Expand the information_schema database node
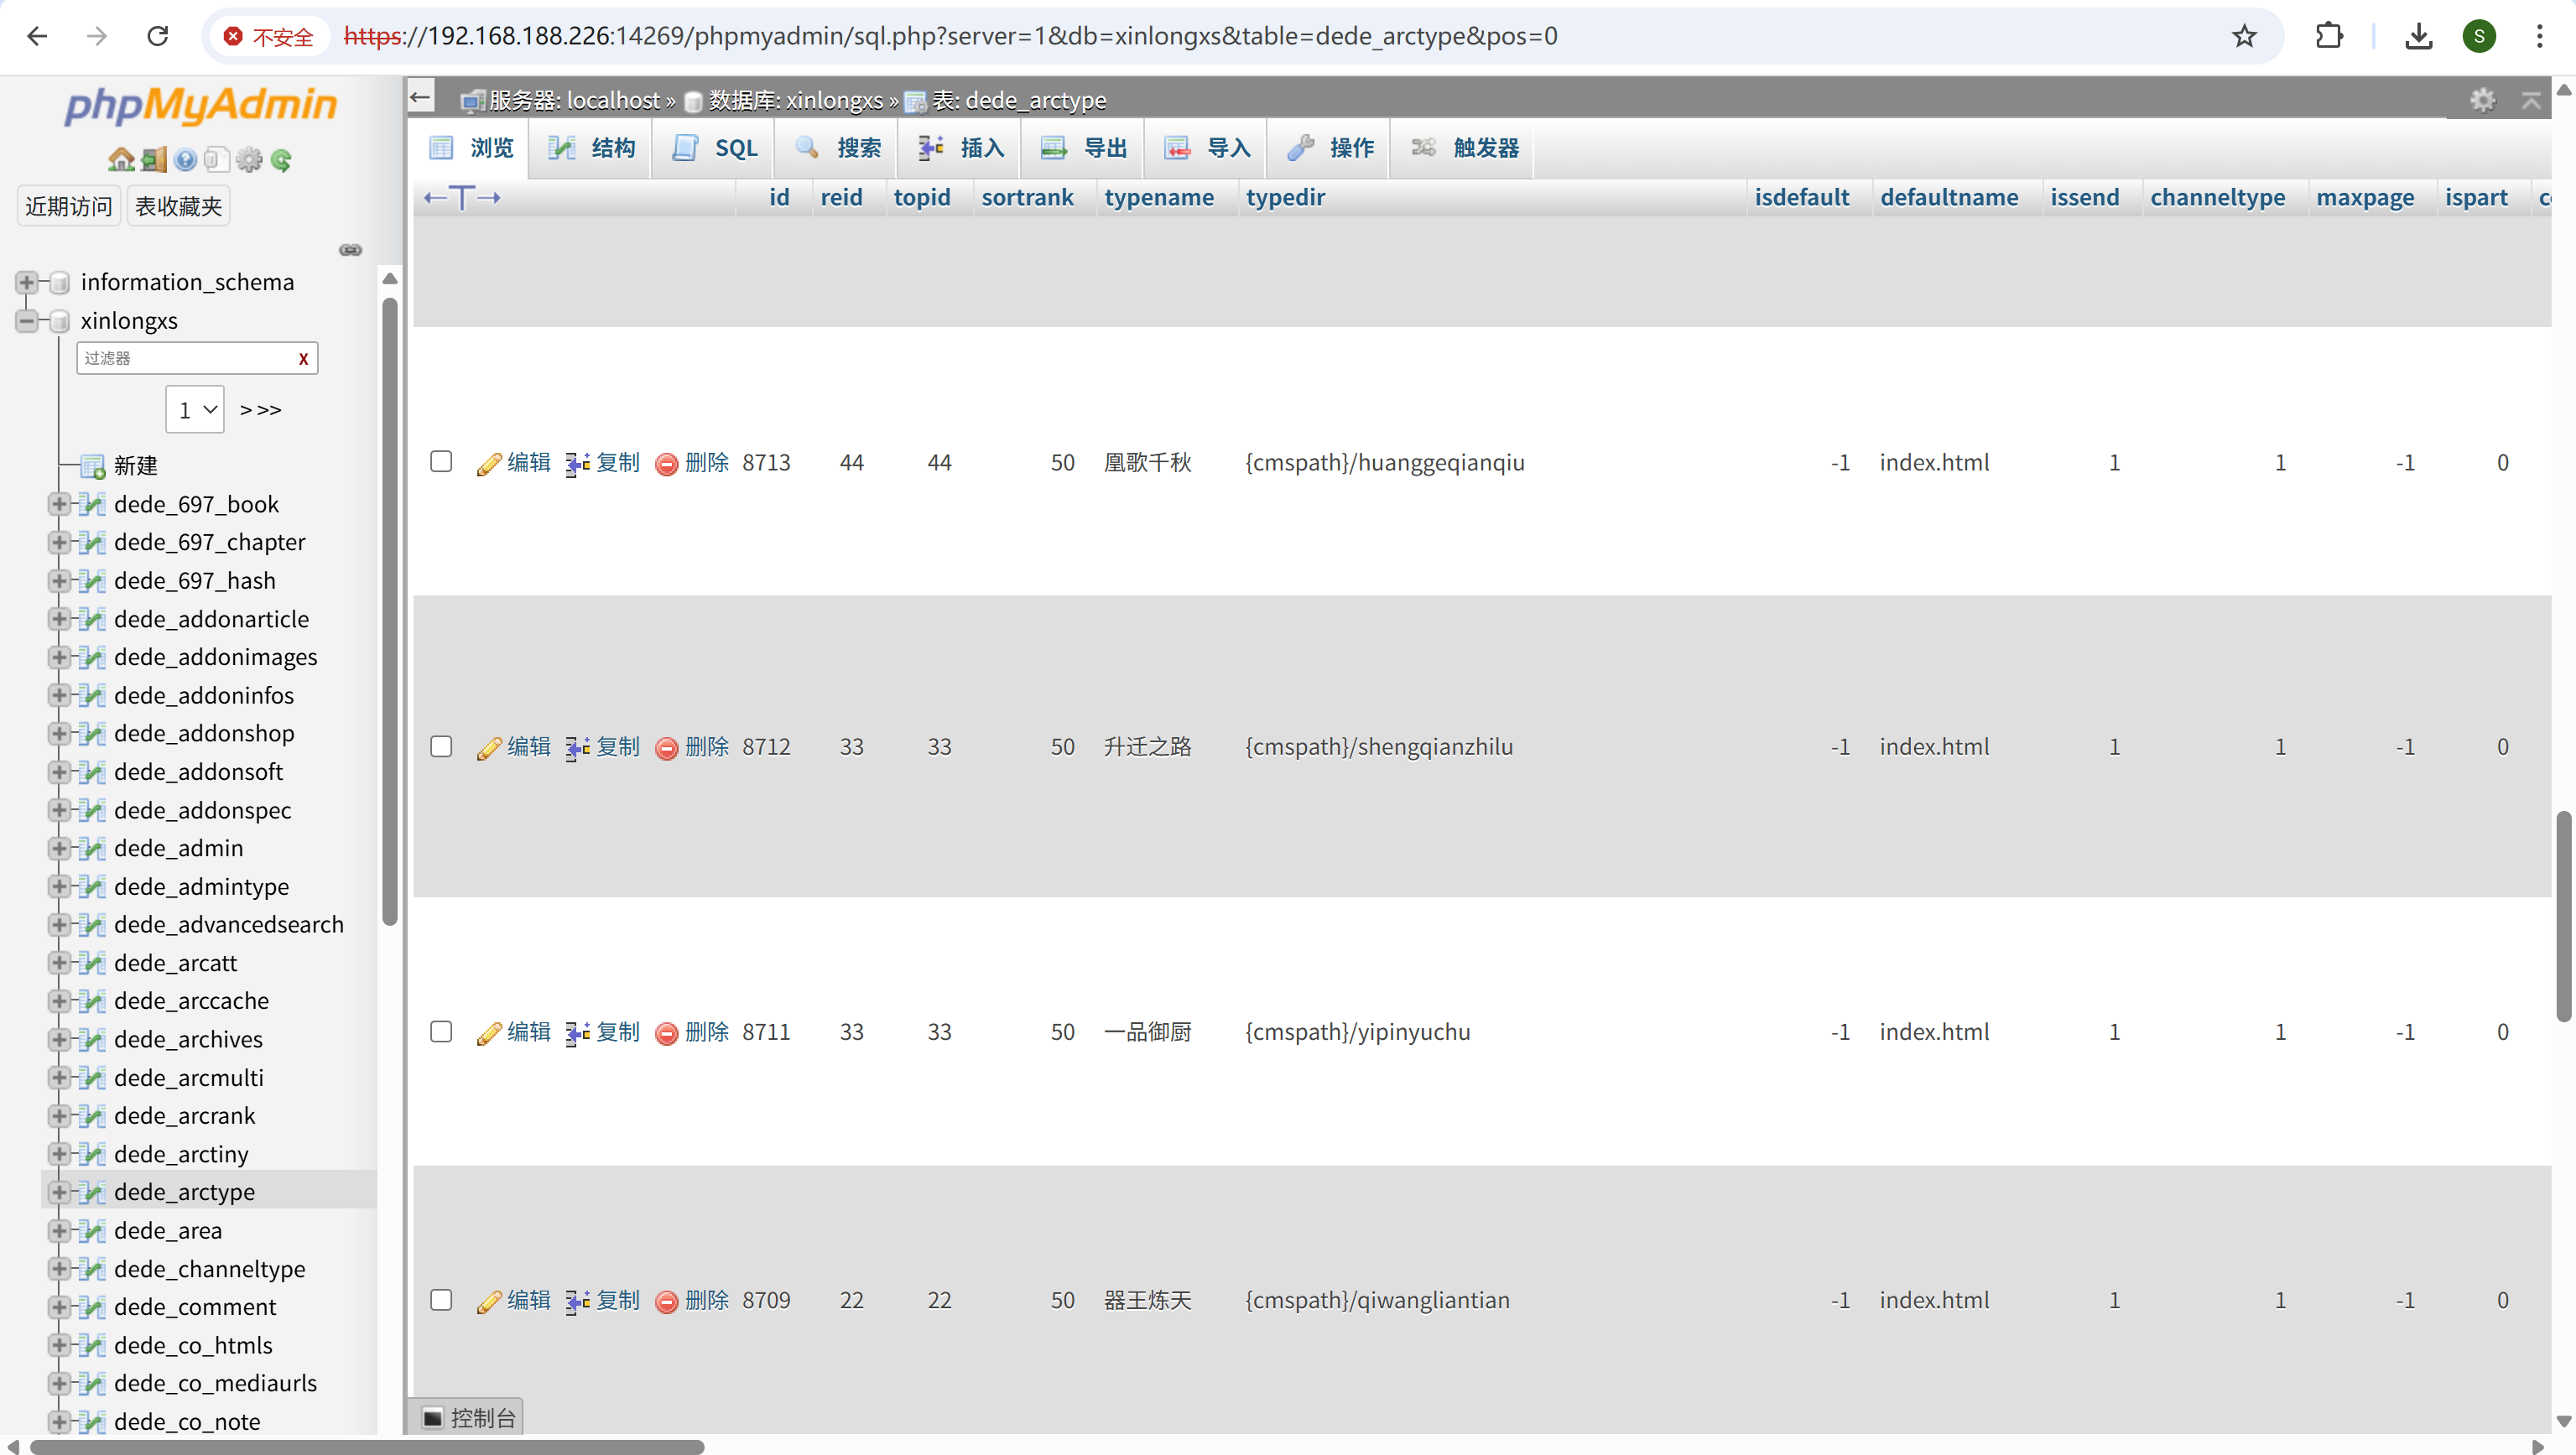Viewport: 2576px width, 1455px height. click(27, 283)
